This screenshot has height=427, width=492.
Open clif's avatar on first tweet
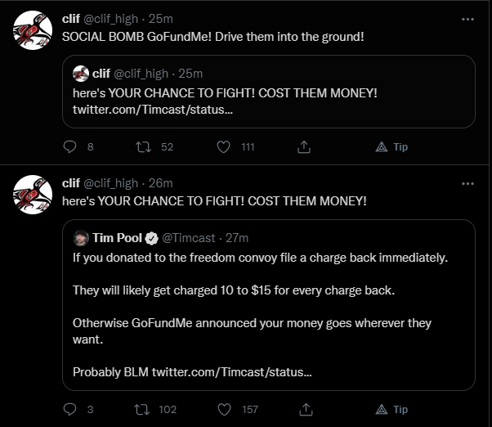click(x=34, y=31)
